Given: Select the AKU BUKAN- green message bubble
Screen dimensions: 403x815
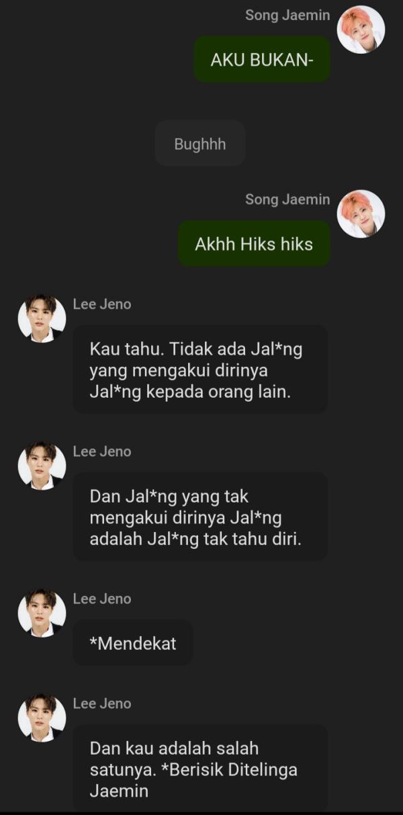Looking at the screenshot, I should [x=262, y=60].
